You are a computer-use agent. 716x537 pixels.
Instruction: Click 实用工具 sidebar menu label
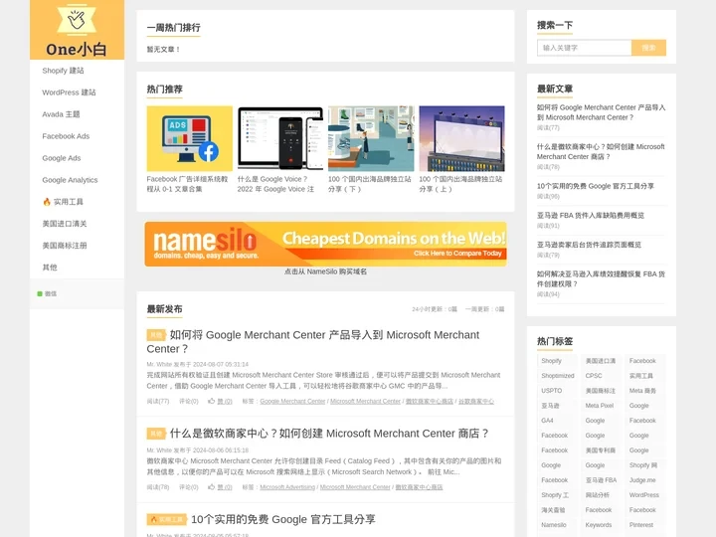(x=69, y=202)
